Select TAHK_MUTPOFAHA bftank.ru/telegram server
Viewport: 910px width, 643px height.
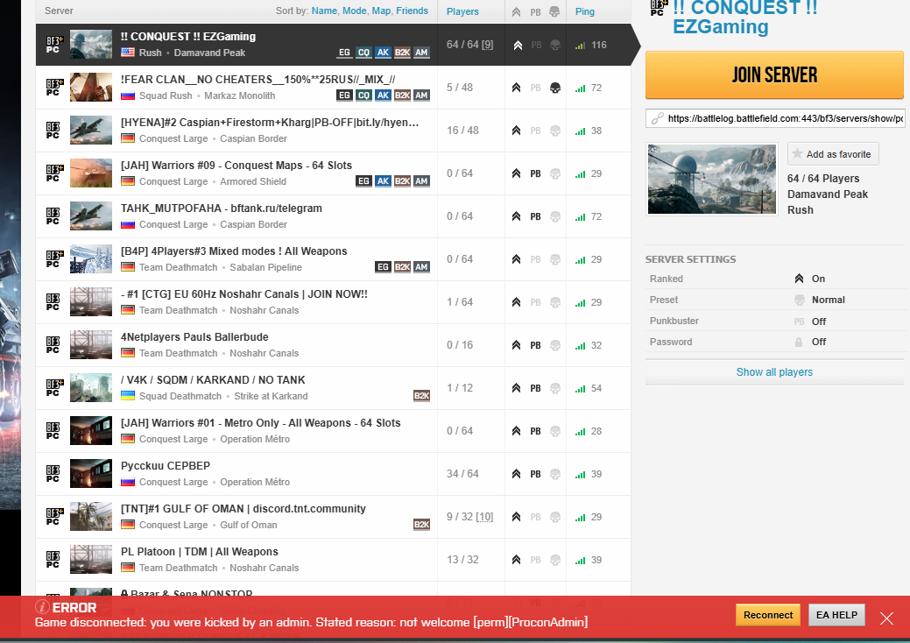(x=333, y=216)
